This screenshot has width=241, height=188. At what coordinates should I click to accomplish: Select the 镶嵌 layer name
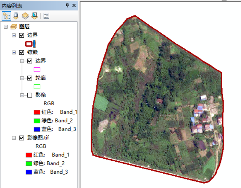coord(32,52)
